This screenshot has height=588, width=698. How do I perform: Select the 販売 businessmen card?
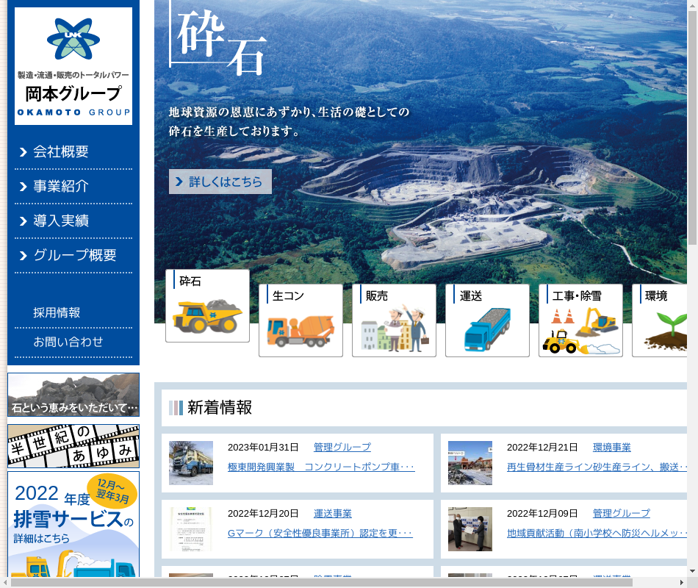click(394, 320)
